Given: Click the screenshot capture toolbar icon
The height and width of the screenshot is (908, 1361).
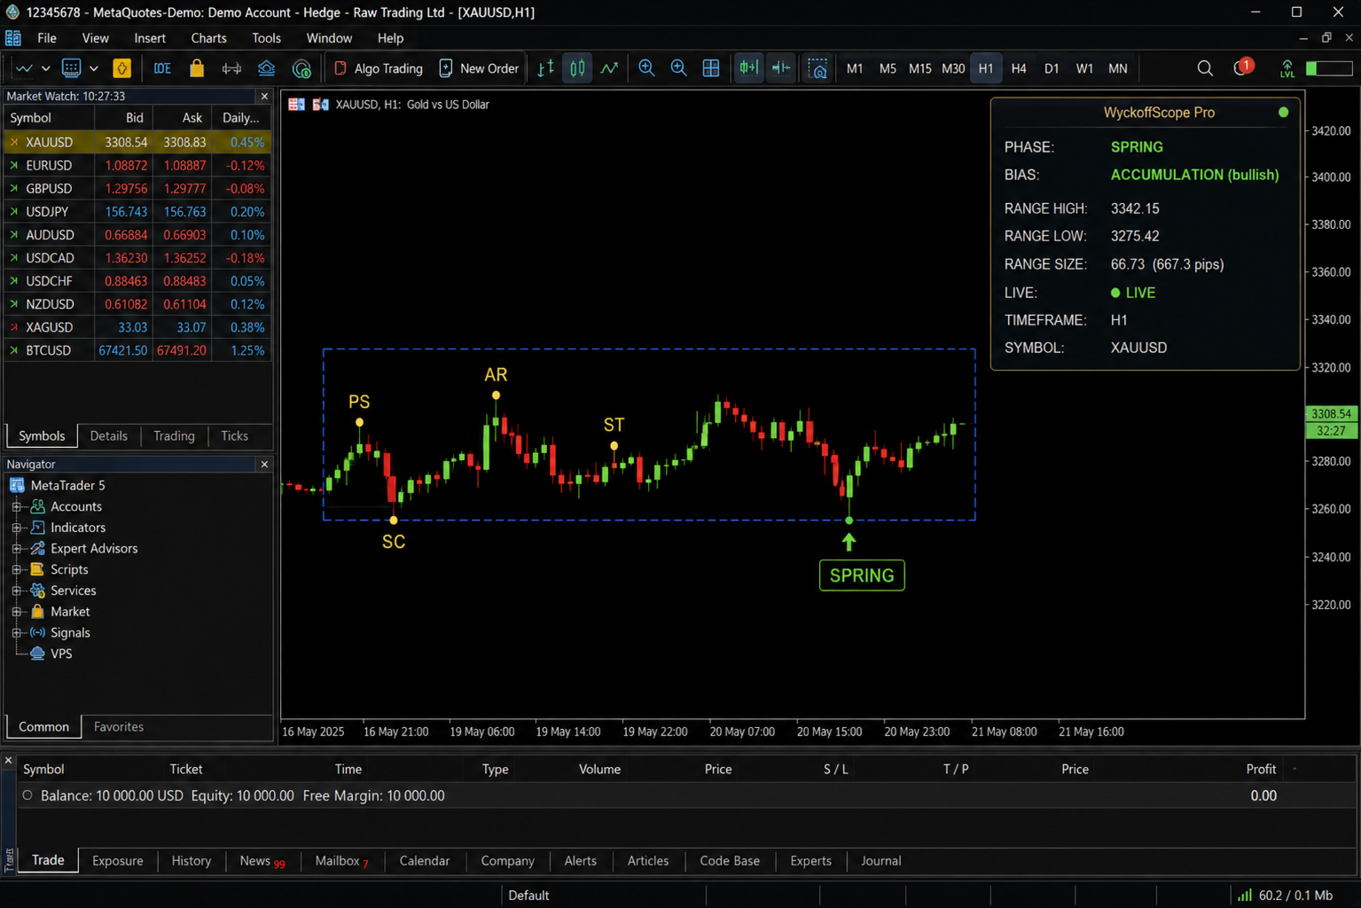Looking at the screenshot, I should (x=817, y=68).
